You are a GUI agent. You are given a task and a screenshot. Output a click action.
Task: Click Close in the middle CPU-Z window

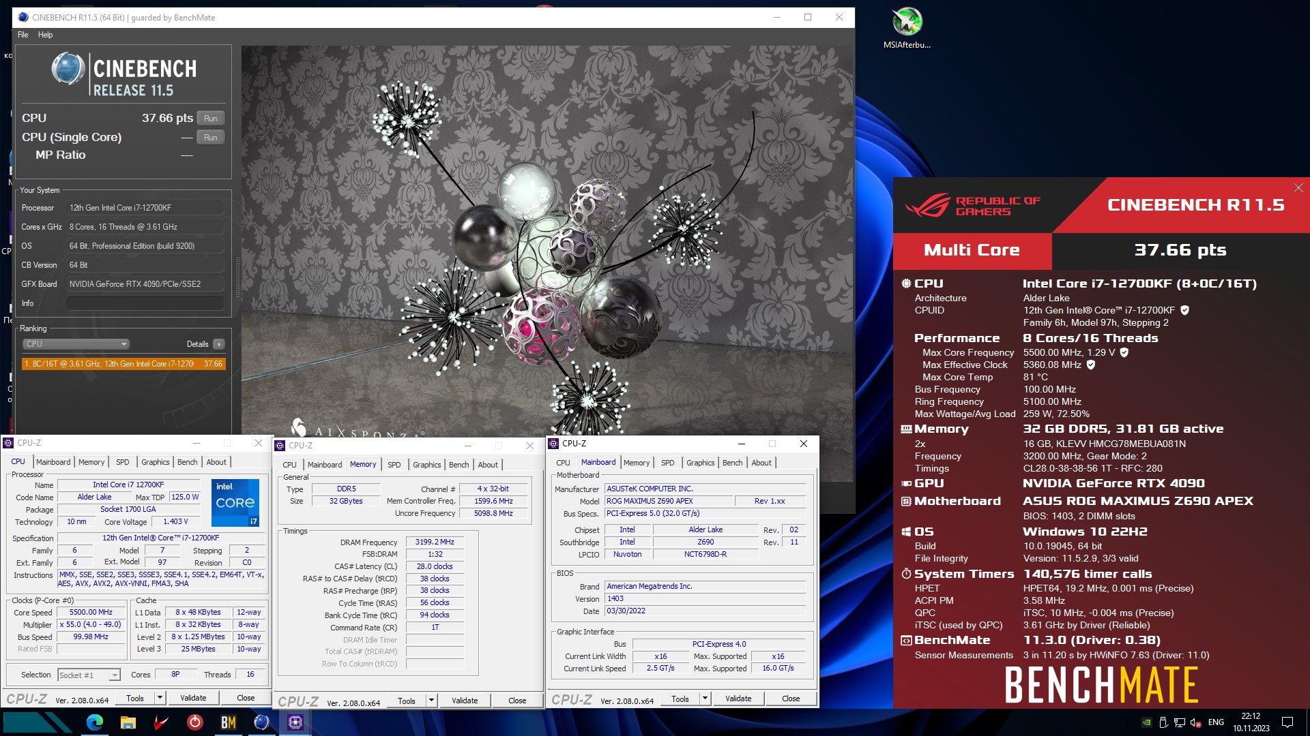click(517, 701)
